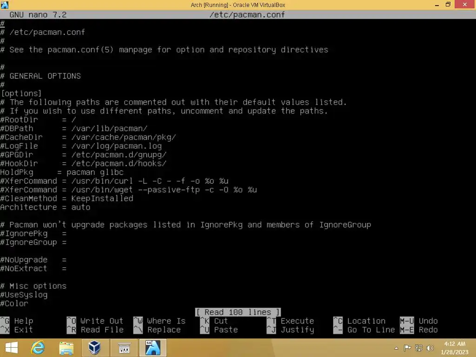
Task: Click the '#CleanMethod = KeepInstalled' line
Action: coord(66,198)
